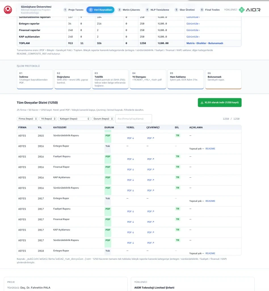Download the file list as XLSX

(220, 102)
